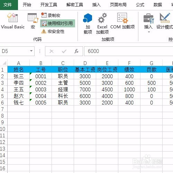
Task: Switch to the 插入 ribbon tab
Action: 97,5
